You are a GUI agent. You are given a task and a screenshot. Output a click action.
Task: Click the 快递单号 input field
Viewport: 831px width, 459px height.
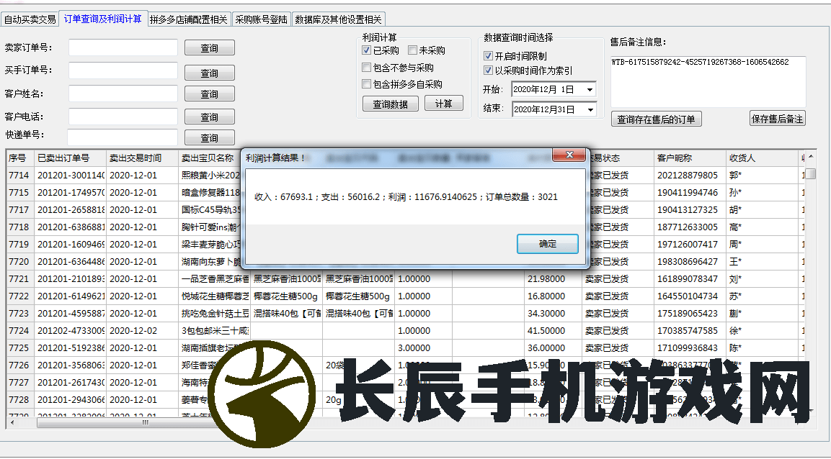pyautogui.click(x=123, y=137)
